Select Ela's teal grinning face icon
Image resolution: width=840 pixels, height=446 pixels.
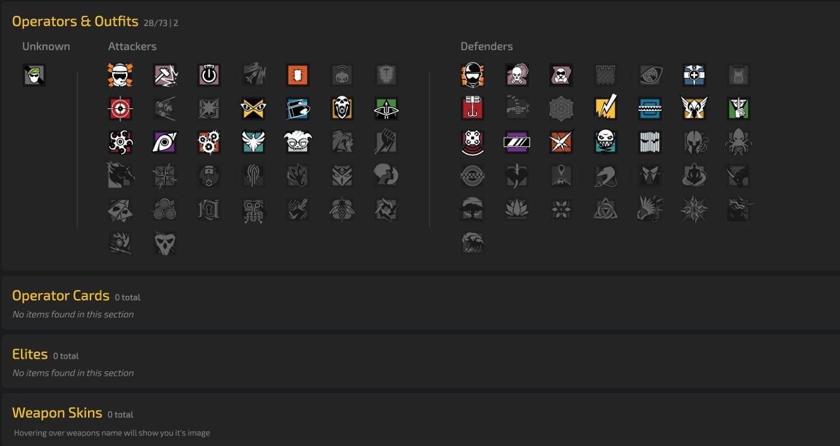[x=606, y=142]
